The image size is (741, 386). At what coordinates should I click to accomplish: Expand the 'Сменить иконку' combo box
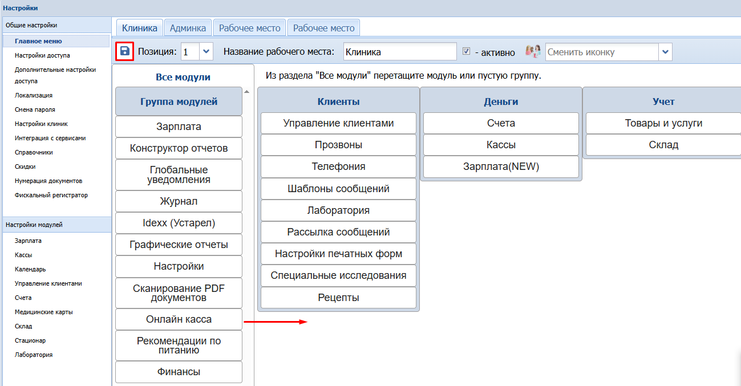coord(665,52)
